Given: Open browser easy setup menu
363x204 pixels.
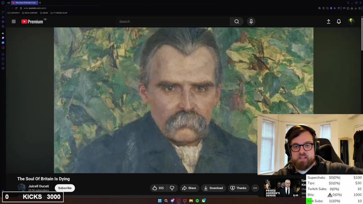Looking at the screenshot, I should tap(360, 8).
